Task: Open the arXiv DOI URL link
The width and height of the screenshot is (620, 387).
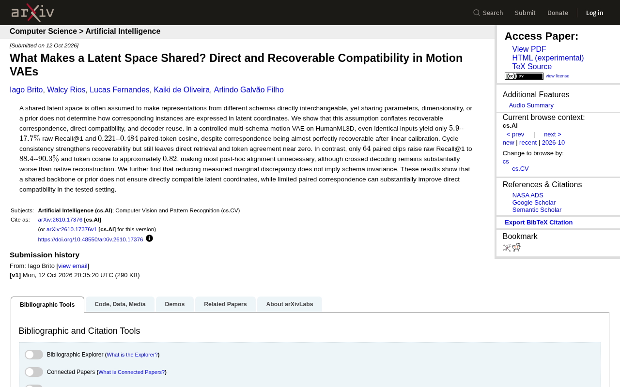Action: (91, 239)
